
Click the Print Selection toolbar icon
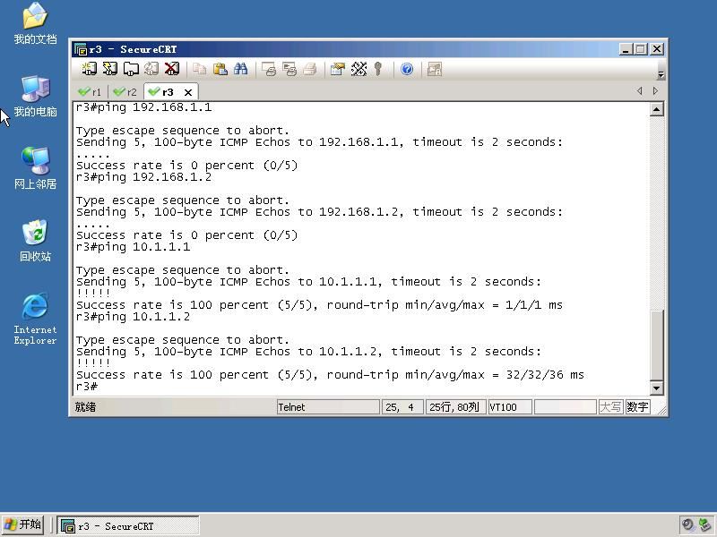[x=289, y=69]
